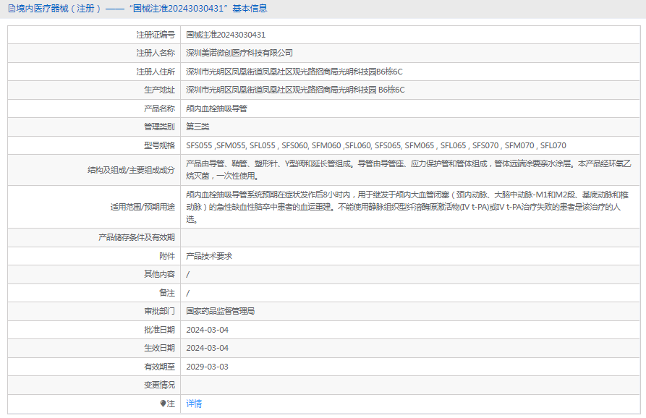Image resolution: width=646 pixels, height=418 pixels.
Task: Select model specs starting with SFS055
Action: pos(376,145)
